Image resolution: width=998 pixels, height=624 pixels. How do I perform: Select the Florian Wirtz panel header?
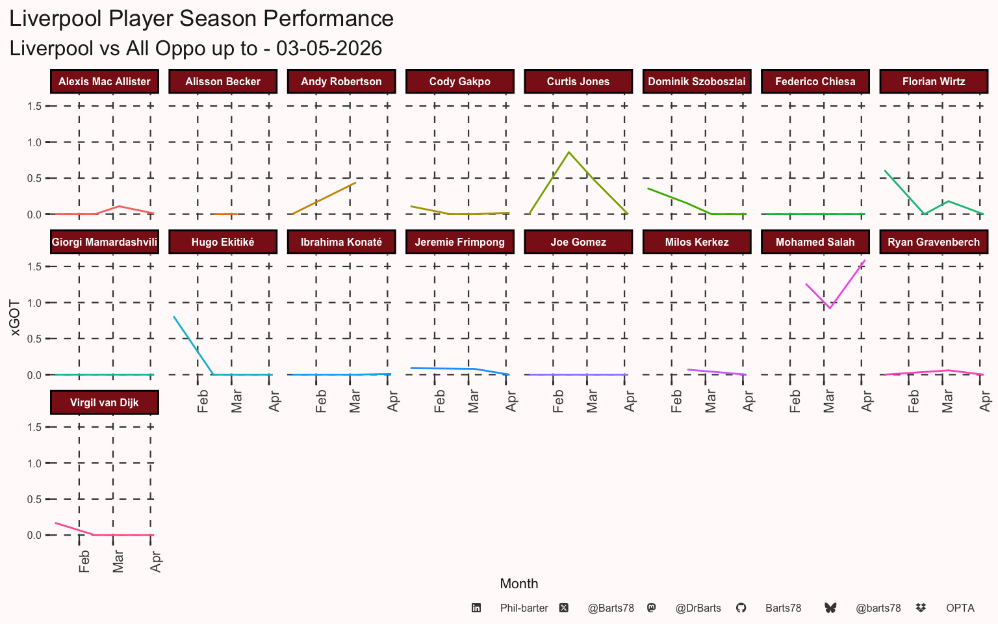(934, 81)
